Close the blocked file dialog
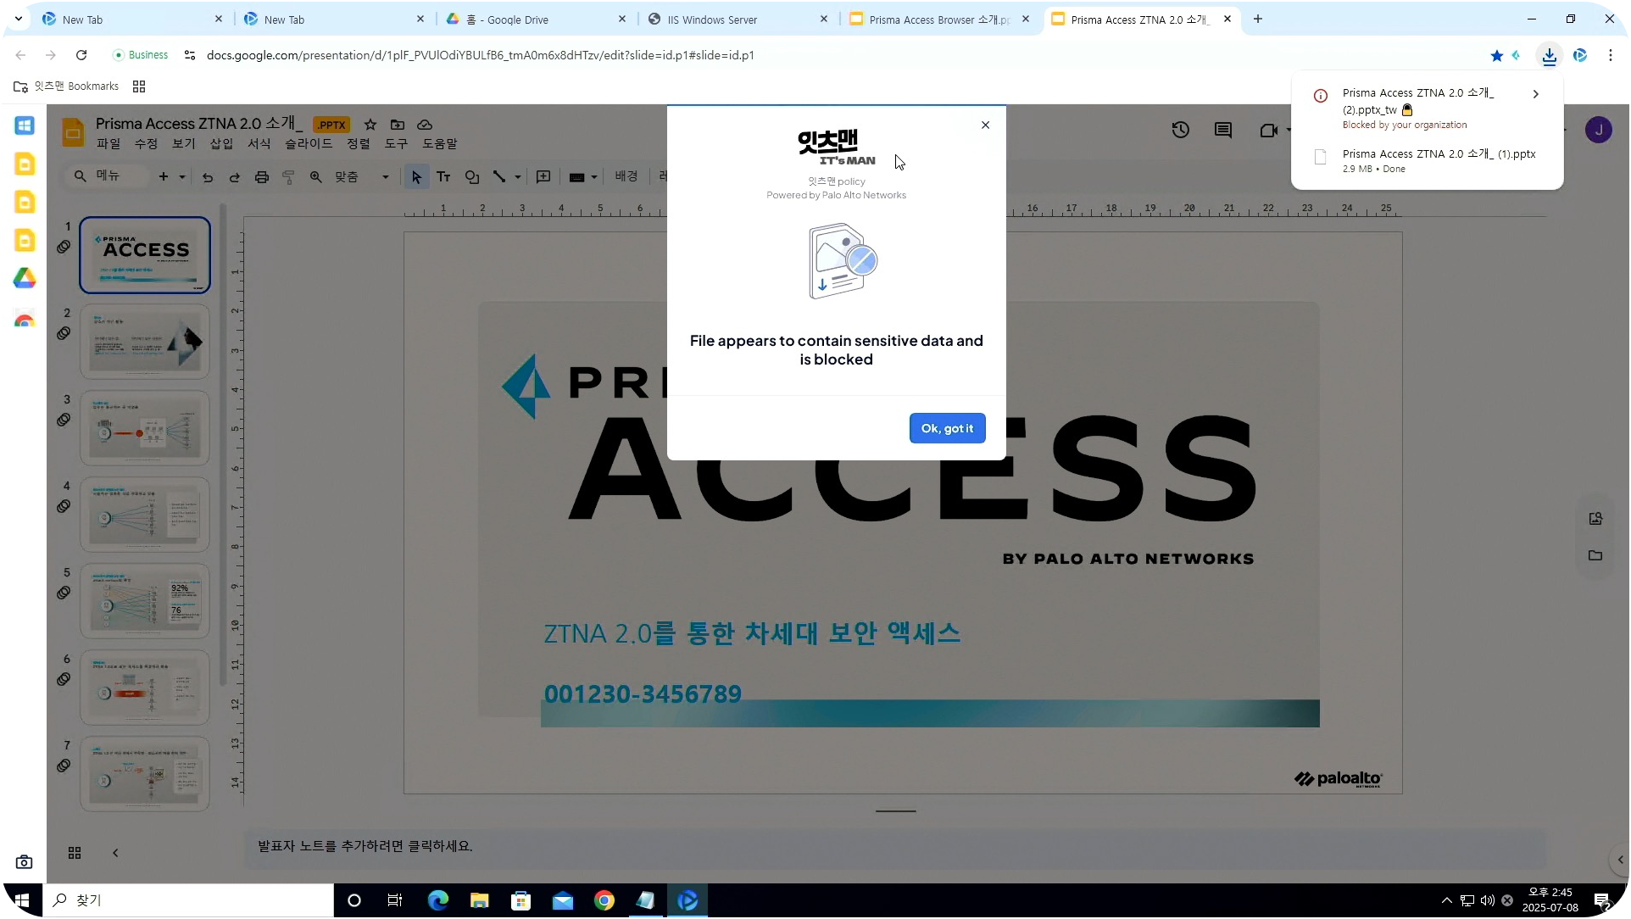Image resolution: width=1631 pixels, height=919 pixels. point(985,125)
